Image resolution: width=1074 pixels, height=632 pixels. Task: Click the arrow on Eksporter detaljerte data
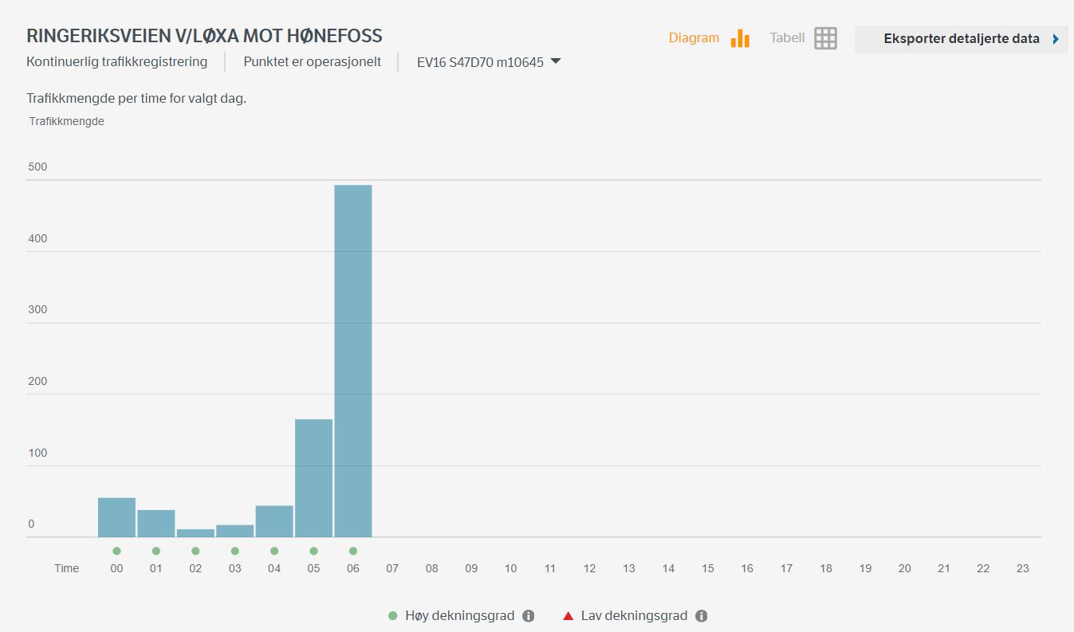click(x=1056, y=39)
